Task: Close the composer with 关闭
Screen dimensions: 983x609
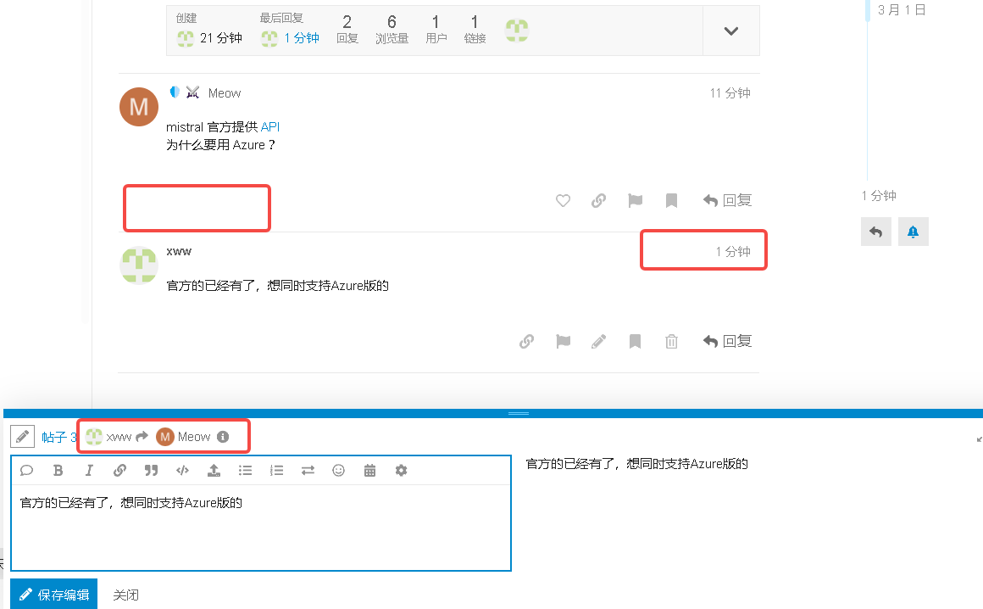Action: point(125,595)
